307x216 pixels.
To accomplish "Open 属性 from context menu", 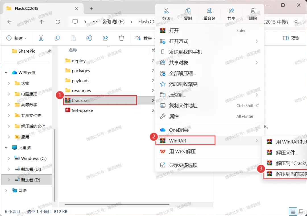I will point(209,116).
